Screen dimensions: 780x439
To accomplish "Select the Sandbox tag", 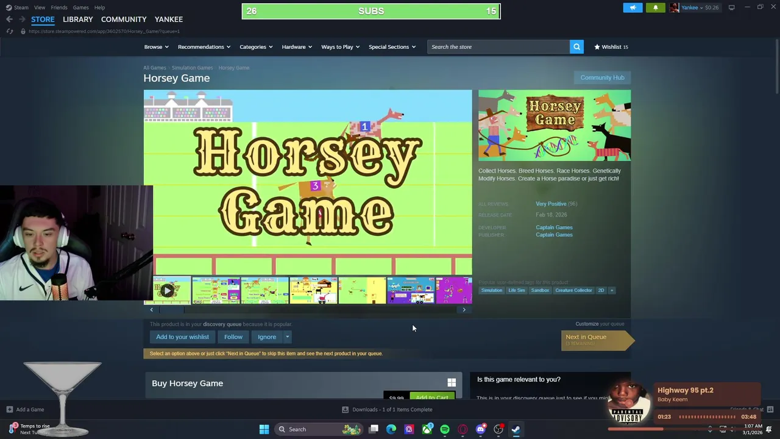I will click(540, 290).
